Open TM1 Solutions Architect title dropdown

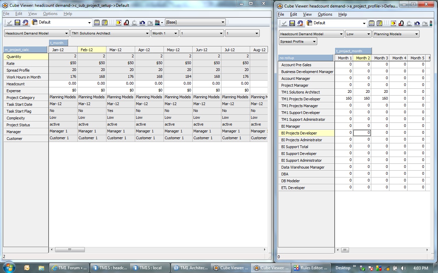(110, 33)
